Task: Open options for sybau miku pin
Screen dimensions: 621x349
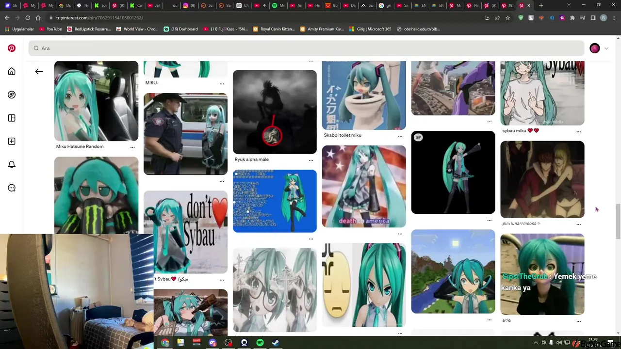Action: point(579,131)
